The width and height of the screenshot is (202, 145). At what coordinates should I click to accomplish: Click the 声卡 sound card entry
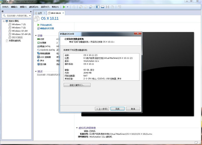click(x=41, y=61)
